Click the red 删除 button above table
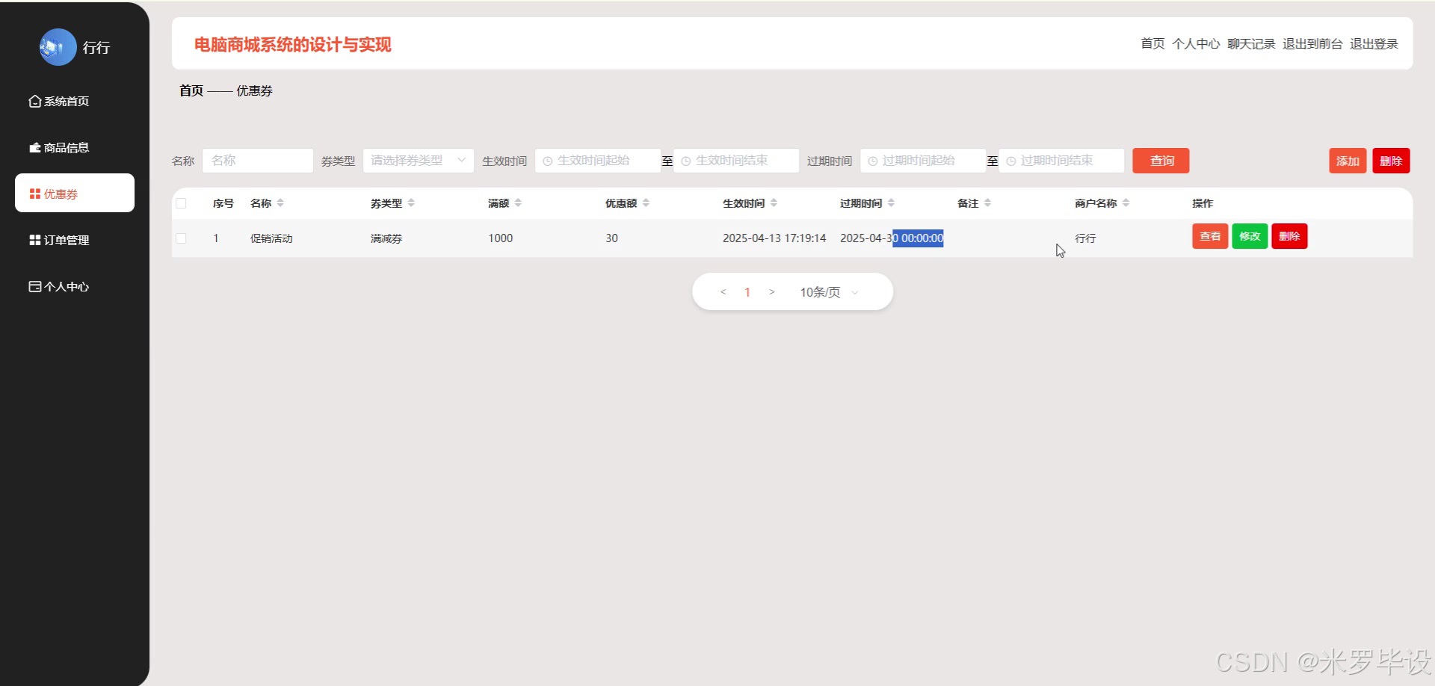The height and width of the screenshot is (686, 1435). point(1391,161)
